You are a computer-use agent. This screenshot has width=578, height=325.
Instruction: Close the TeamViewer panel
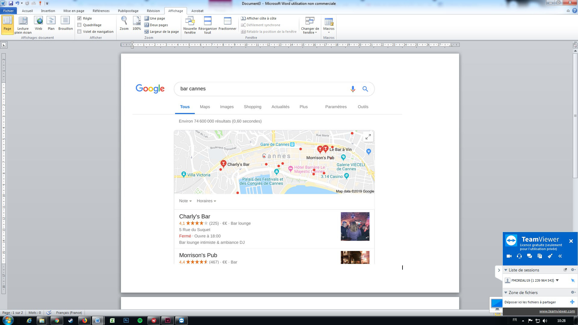pyautogui.click(x=571, y=241)
